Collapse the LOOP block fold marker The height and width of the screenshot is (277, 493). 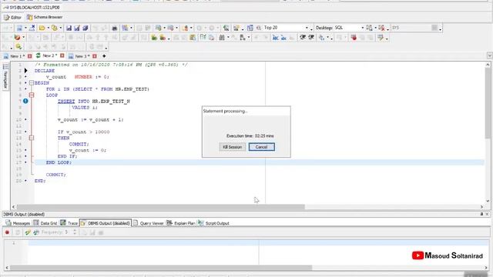(32, 95)
